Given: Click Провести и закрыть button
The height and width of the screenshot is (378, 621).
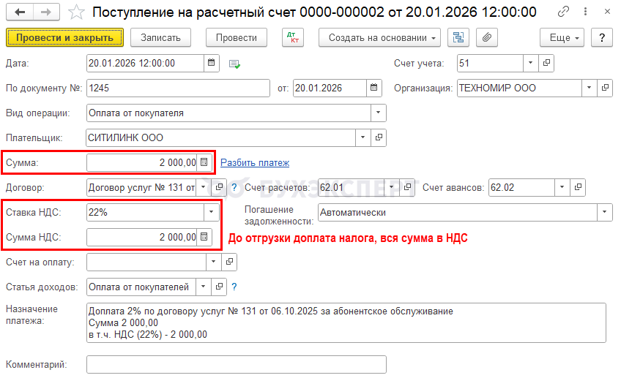Looking at the screenshot, I should click(x=64, y=37).
